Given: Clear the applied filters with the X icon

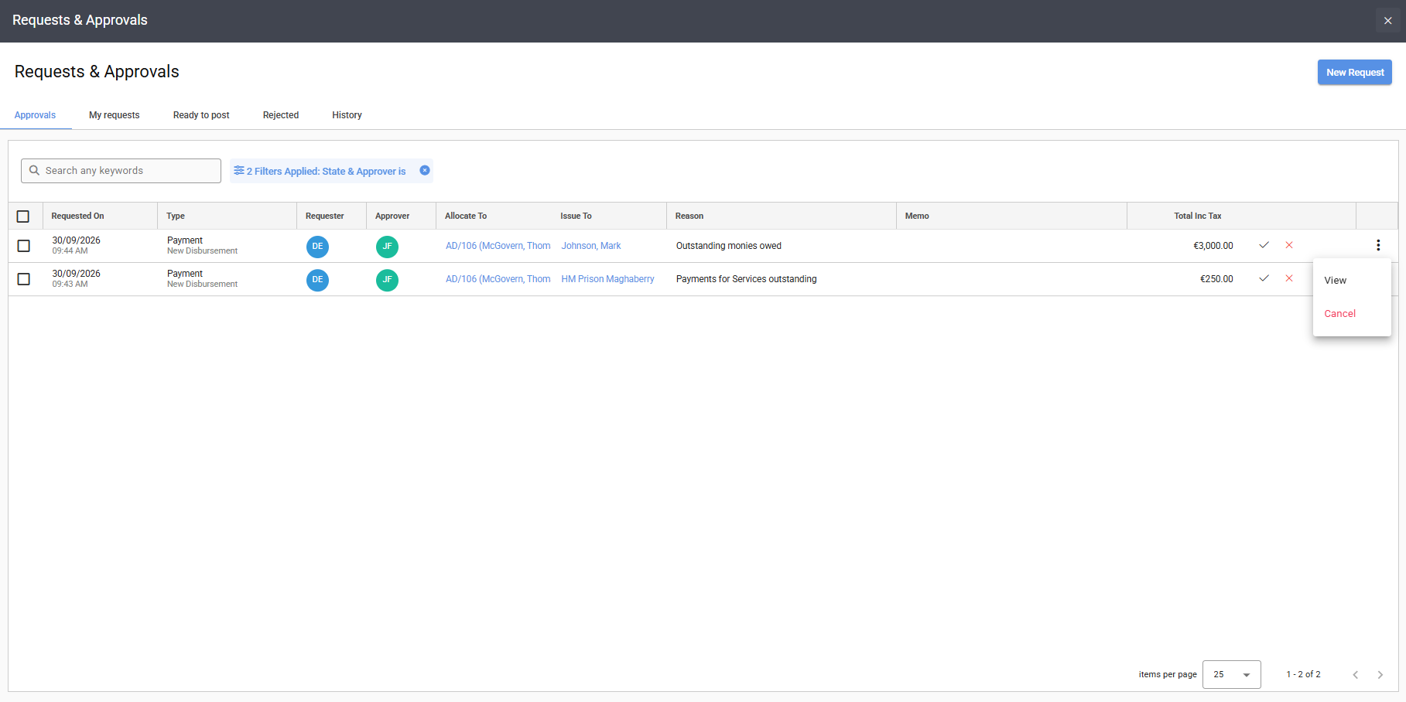Looking at the screenshot, I should [425, 170].
